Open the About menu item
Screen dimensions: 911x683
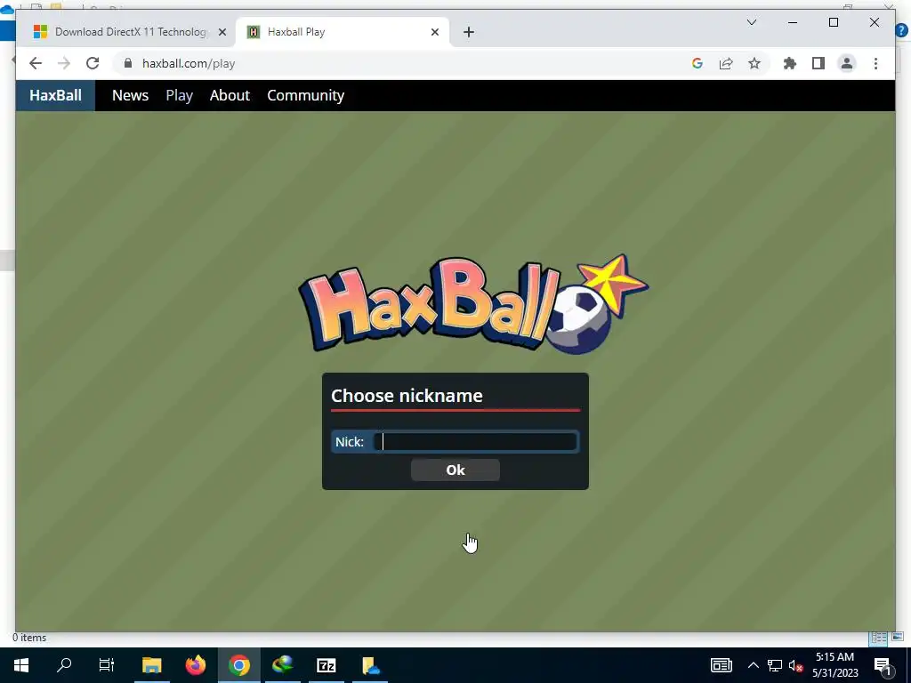pyautogui.click(x=230, y=95)
